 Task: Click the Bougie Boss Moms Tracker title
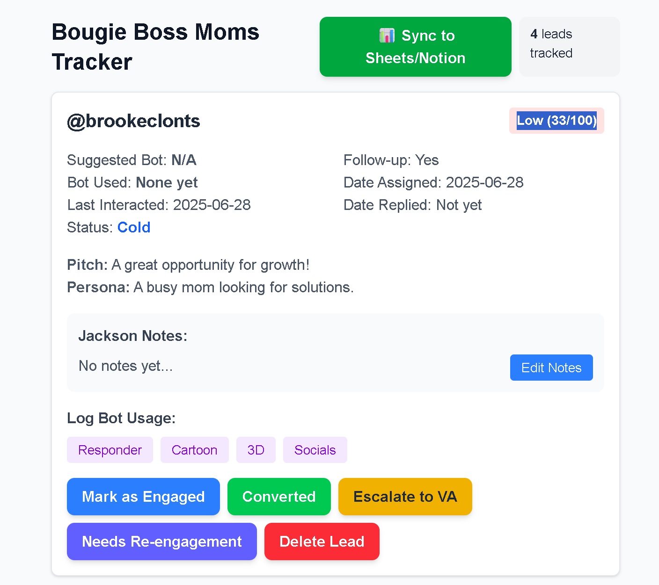155,47
